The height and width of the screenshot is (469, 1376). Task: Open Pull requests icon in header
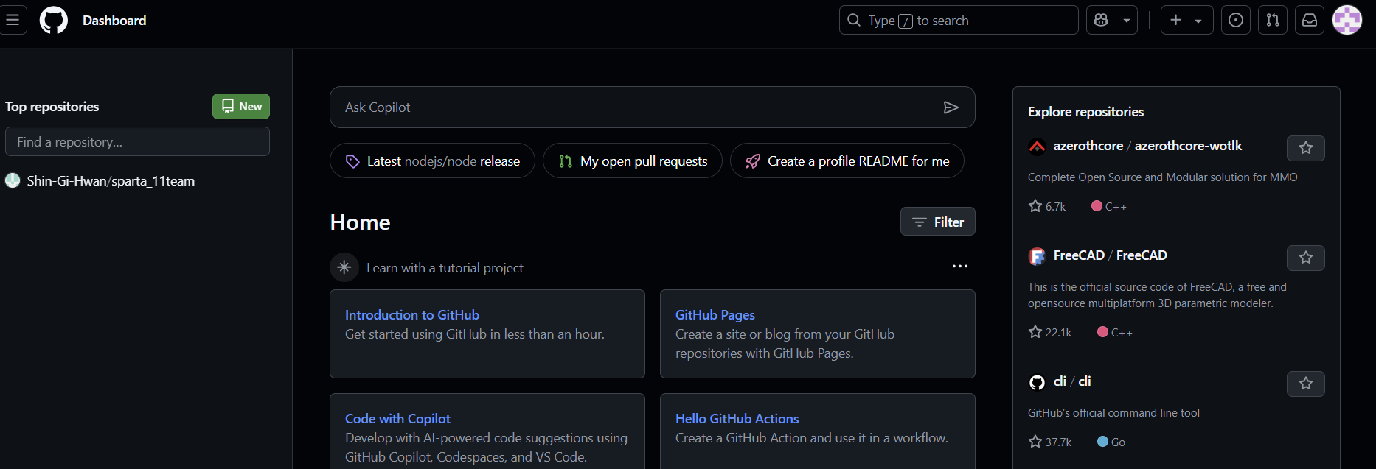(x=1273, y=20)
